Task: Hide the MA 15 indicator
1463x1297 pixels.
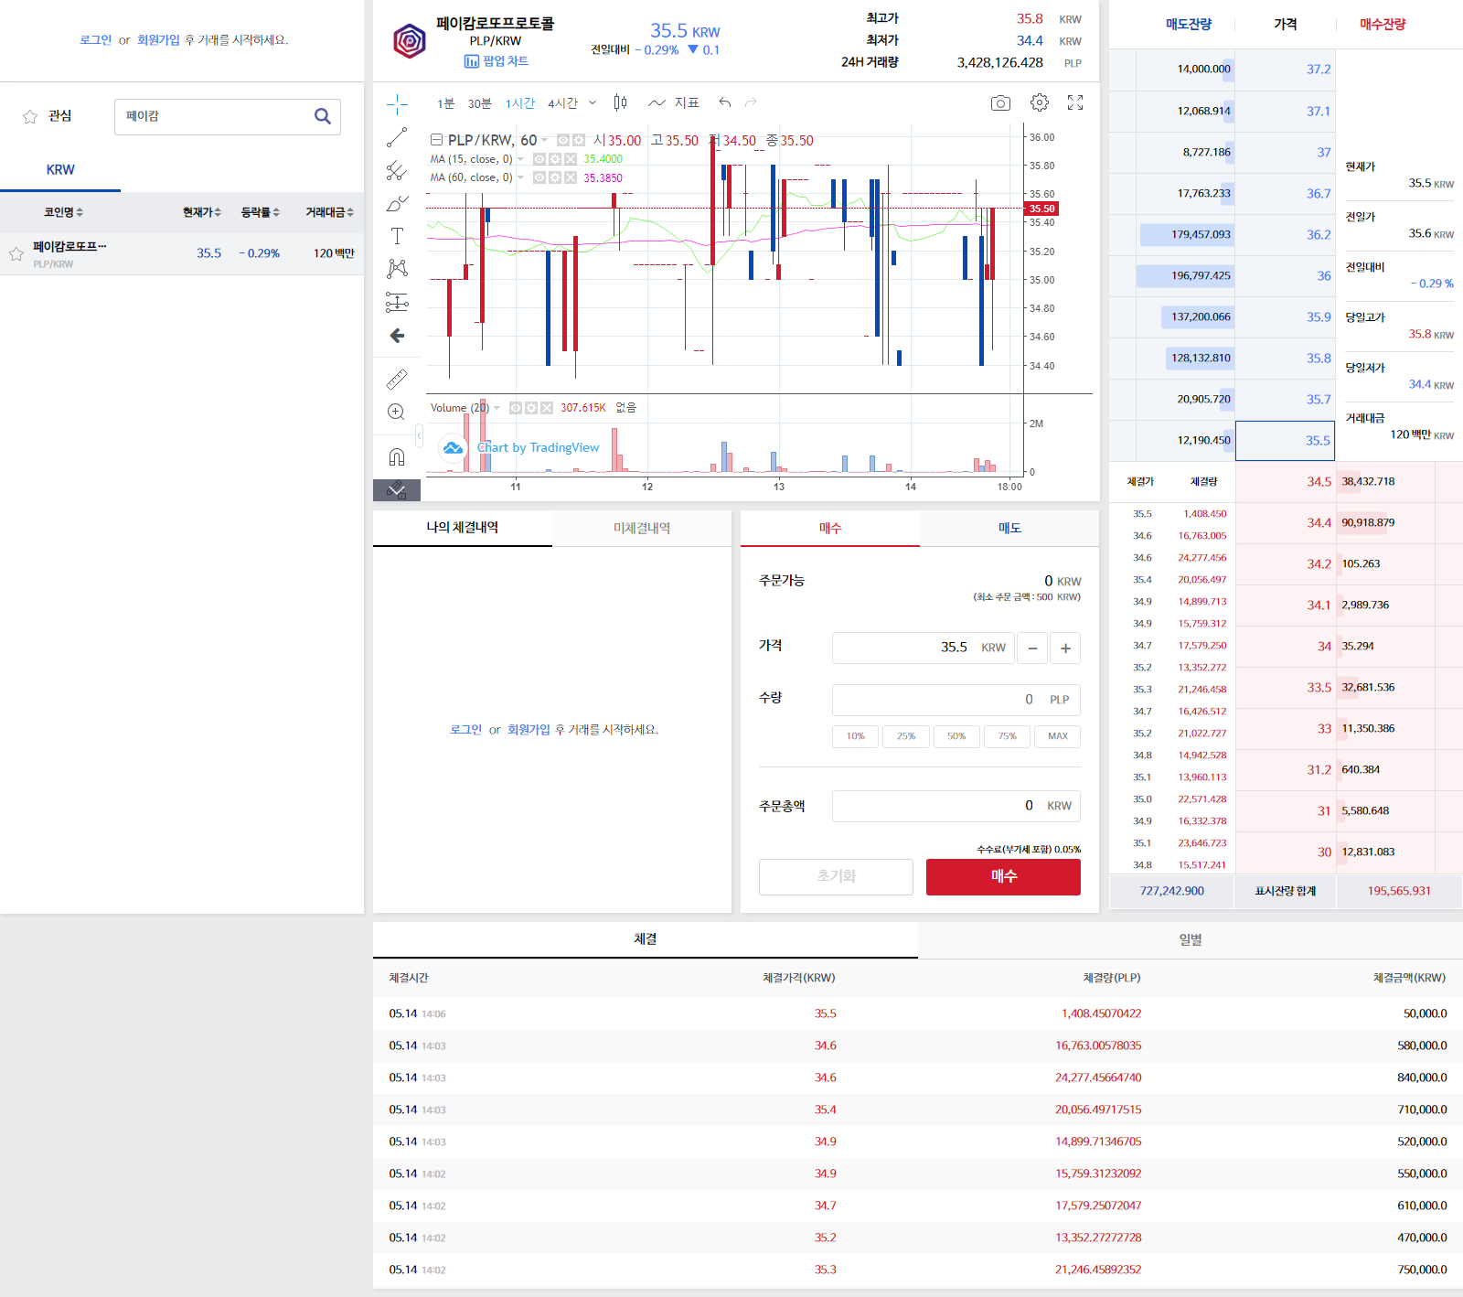Action: [x=539, y=159]
